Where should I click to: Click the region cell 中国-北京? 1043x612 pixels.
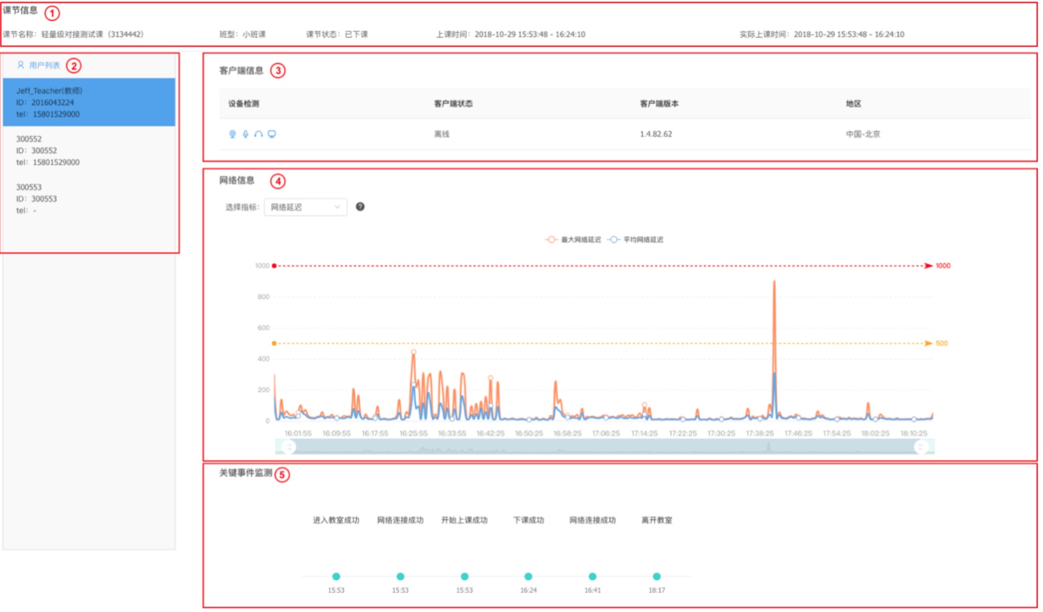[x=863, y=134]
